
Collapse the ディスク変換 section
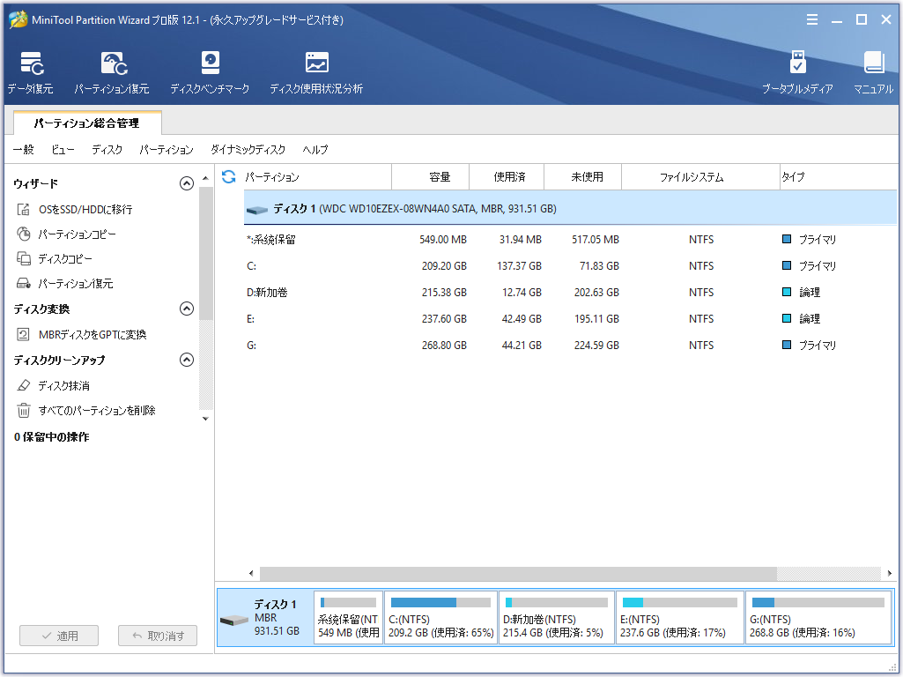tap(187, 309)
